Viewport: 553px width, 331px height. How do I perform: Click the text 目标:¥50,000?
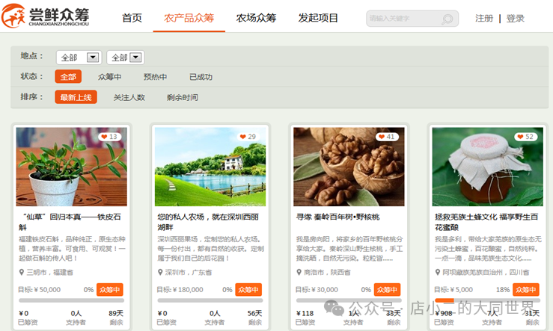click(40, 290)
